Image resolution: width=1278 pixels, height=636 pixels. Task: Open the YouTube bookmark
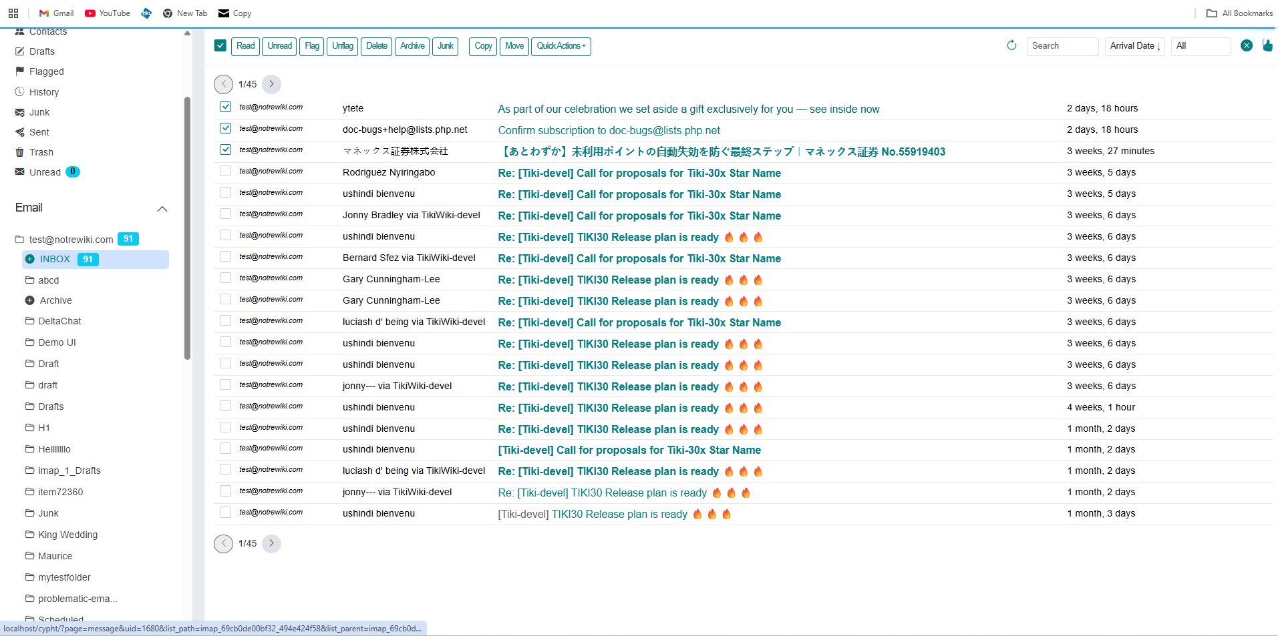coord(107,13)
